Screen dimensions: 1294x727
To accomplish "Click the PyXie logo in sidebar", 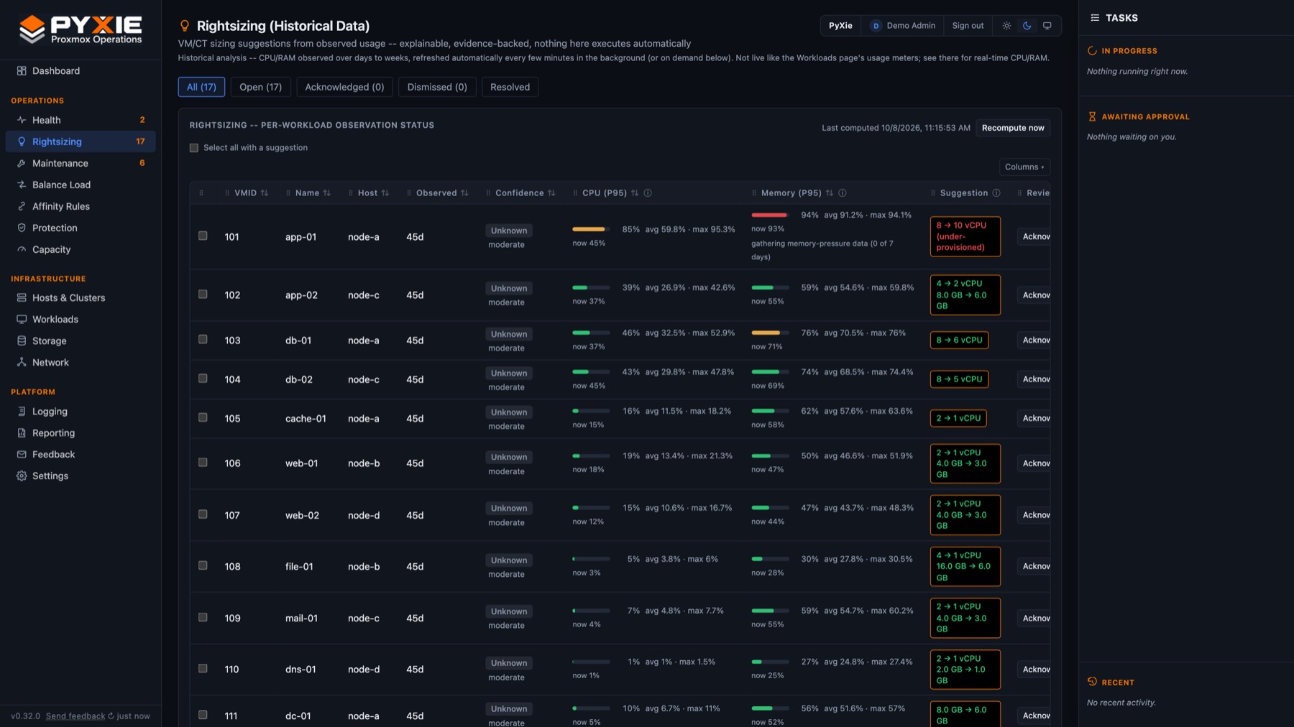I will [81, 29].
